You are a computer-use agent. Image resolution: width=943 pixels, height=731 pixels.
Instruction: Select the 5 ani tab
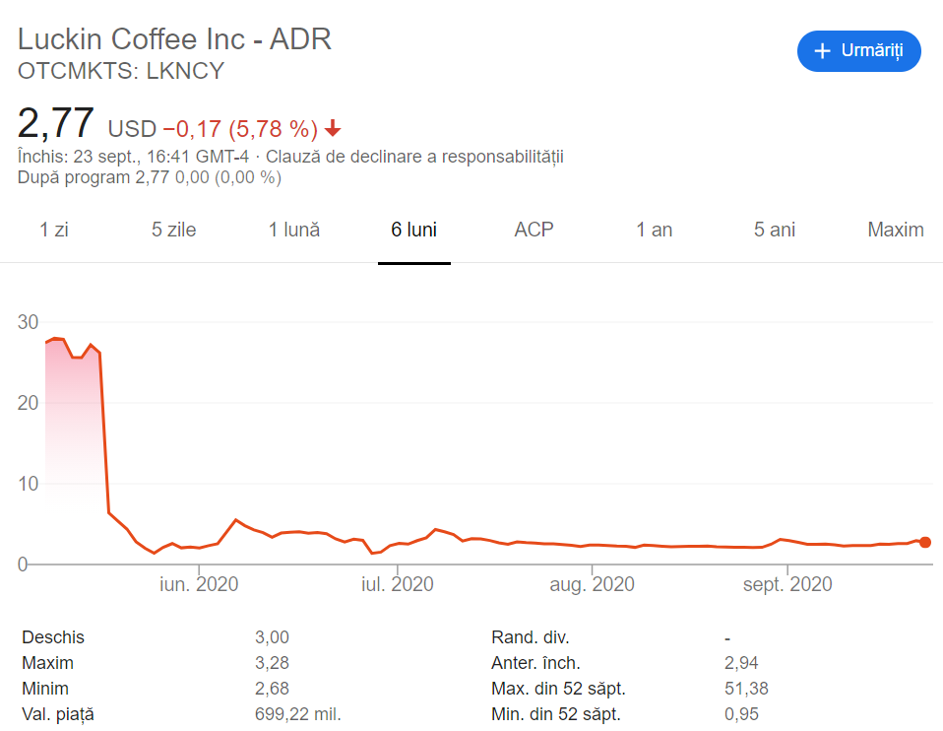(x=774, y=230)
